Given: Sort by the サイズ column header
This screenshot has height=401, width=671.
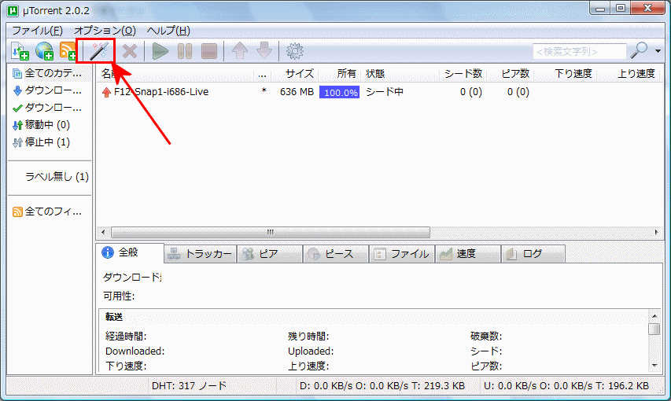Looking at the screenshot, I should click(294, 74).
